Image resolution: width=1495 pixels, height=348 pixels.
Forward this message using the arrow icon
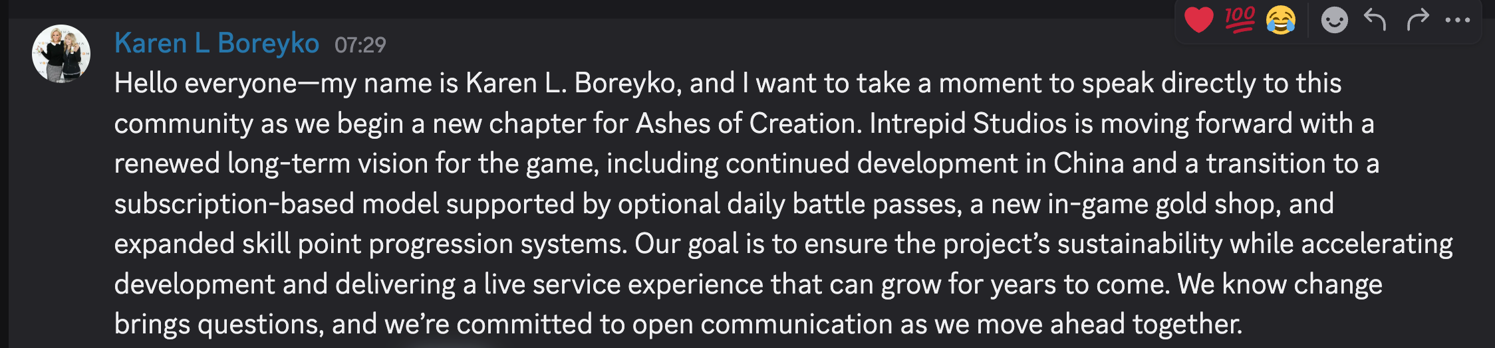coord(1417,20)
